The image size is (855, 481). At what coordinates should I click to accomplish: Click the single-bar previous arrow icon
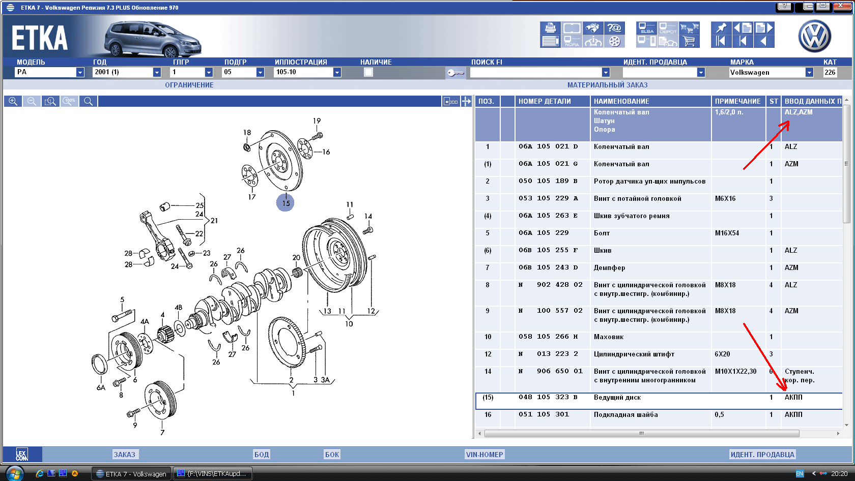coord(743,41)
